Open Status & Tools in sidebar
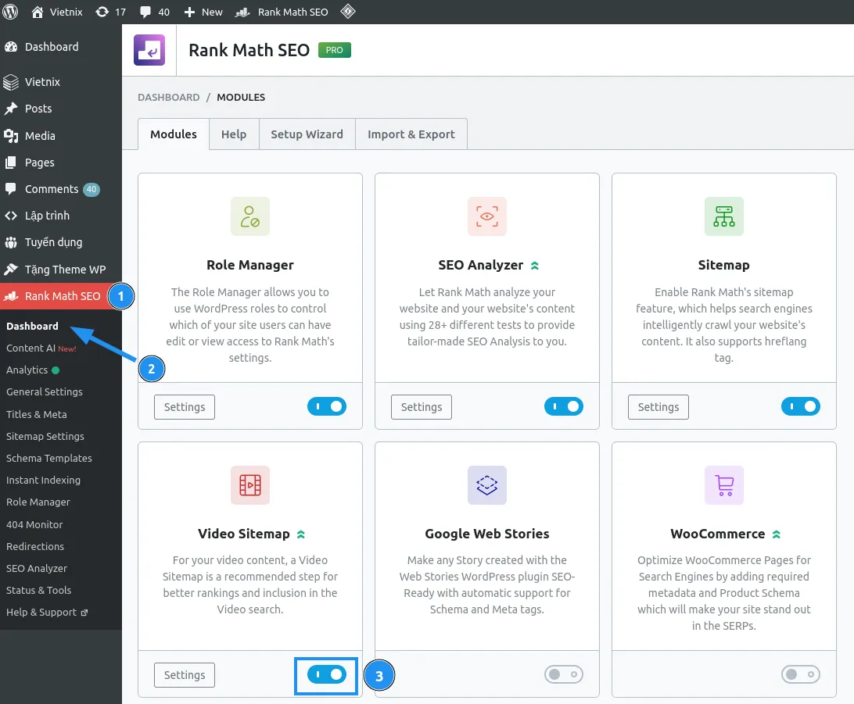Viewport: 854px width, 704px height. [38, 590]
